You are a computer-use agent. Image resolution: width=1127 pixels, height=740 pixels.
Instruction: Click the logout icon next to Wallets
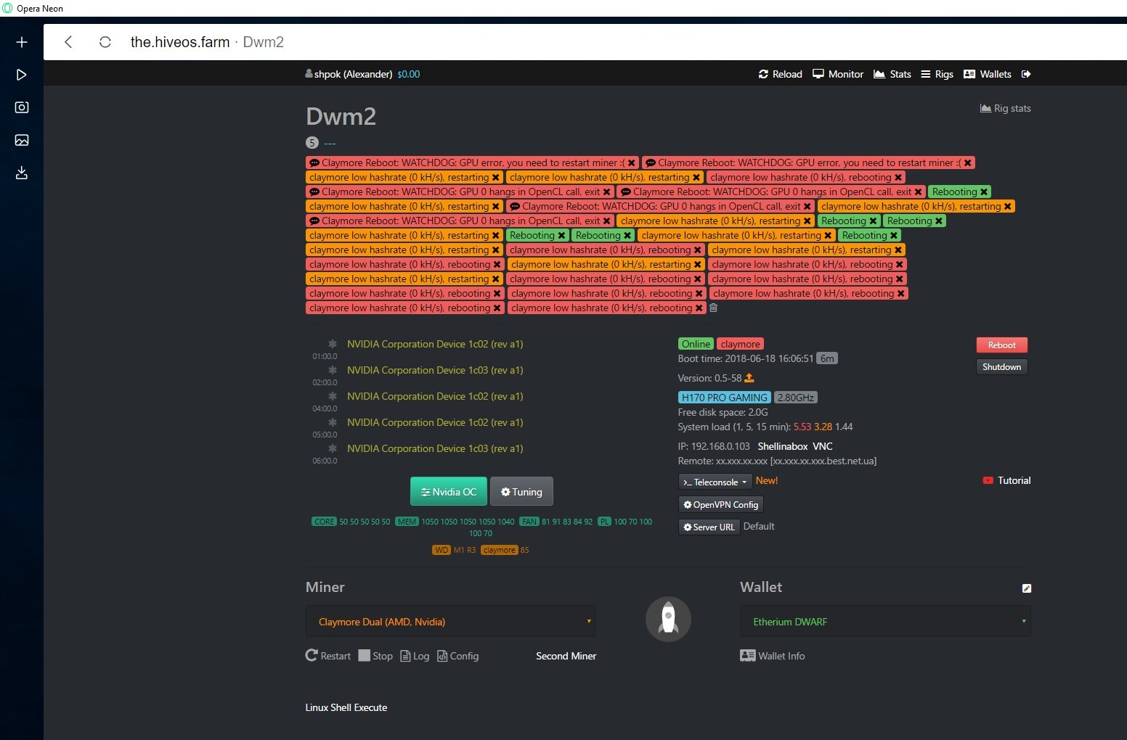pos(1026,74)
